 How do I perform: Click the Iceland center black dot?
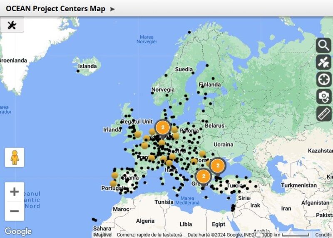(x=78, y=71)
